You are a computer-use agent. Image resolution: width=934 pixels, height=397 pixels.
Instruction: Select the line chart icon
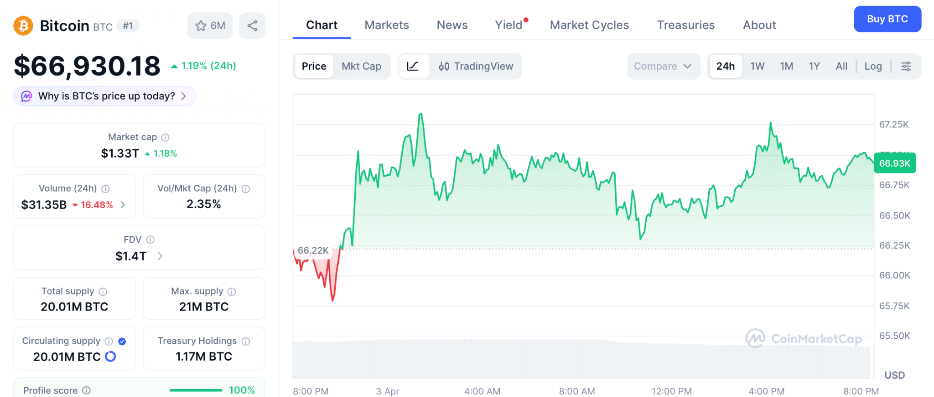[413, 66]
